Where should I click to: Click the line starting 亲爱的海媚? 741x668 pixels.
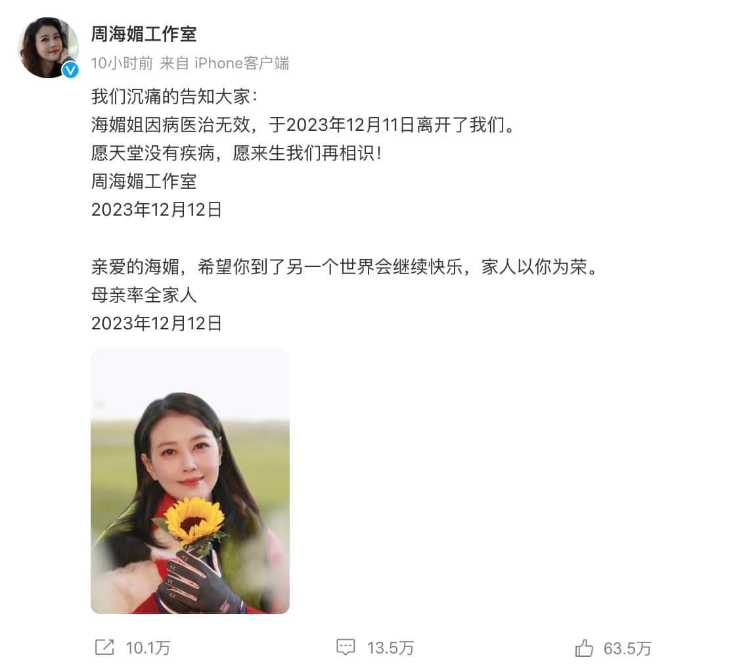click(346, 267)
